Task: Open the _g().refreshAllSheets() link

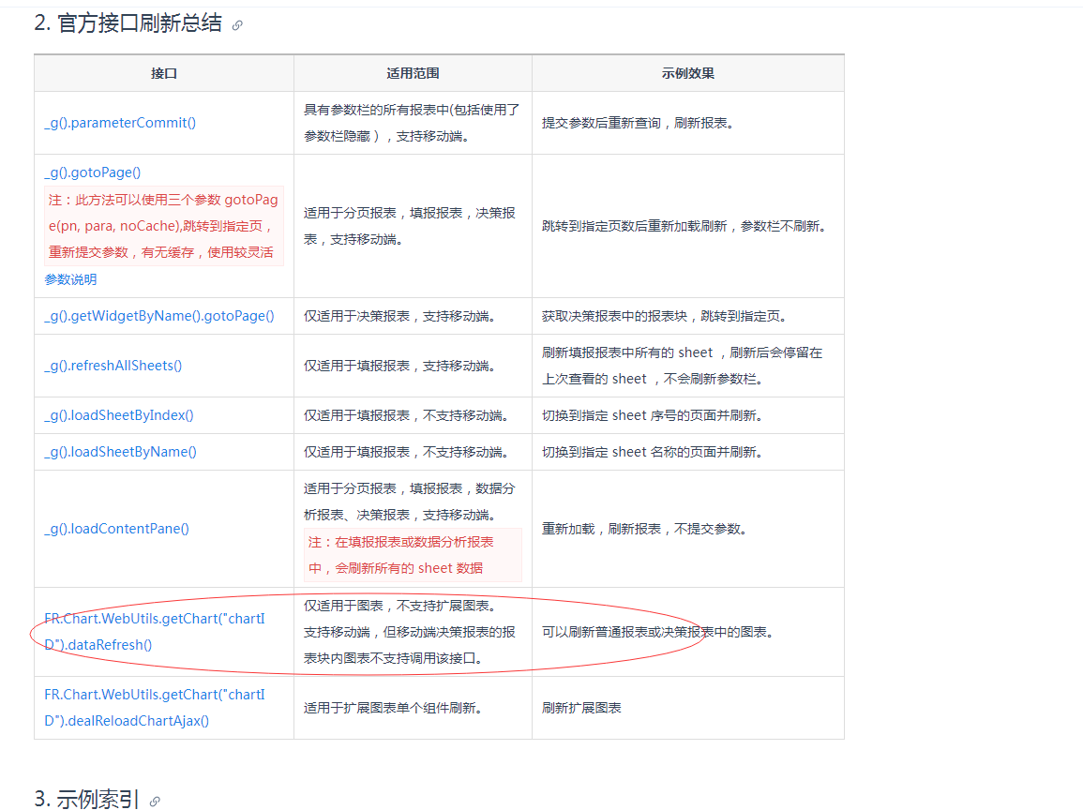Action: pos(113,366)
